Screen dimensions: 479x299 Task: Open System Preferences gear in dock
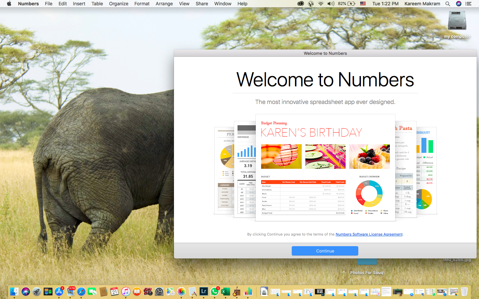[x=159, y=291]
